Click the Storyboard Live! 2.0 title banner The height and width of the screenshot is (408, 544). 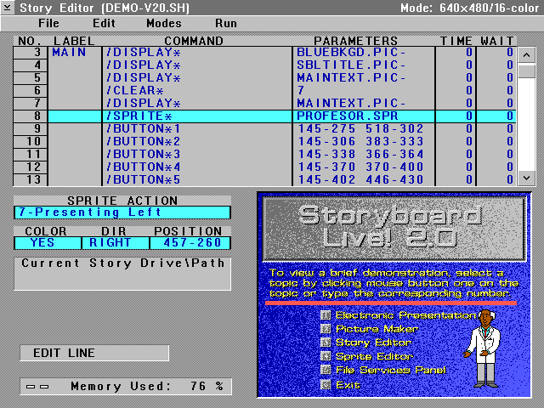394,229
